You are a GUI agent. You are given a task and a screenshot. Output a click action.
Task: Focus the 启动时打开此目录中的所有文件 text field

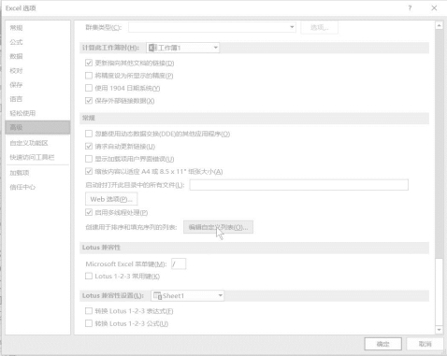click(x=299, y=185)
